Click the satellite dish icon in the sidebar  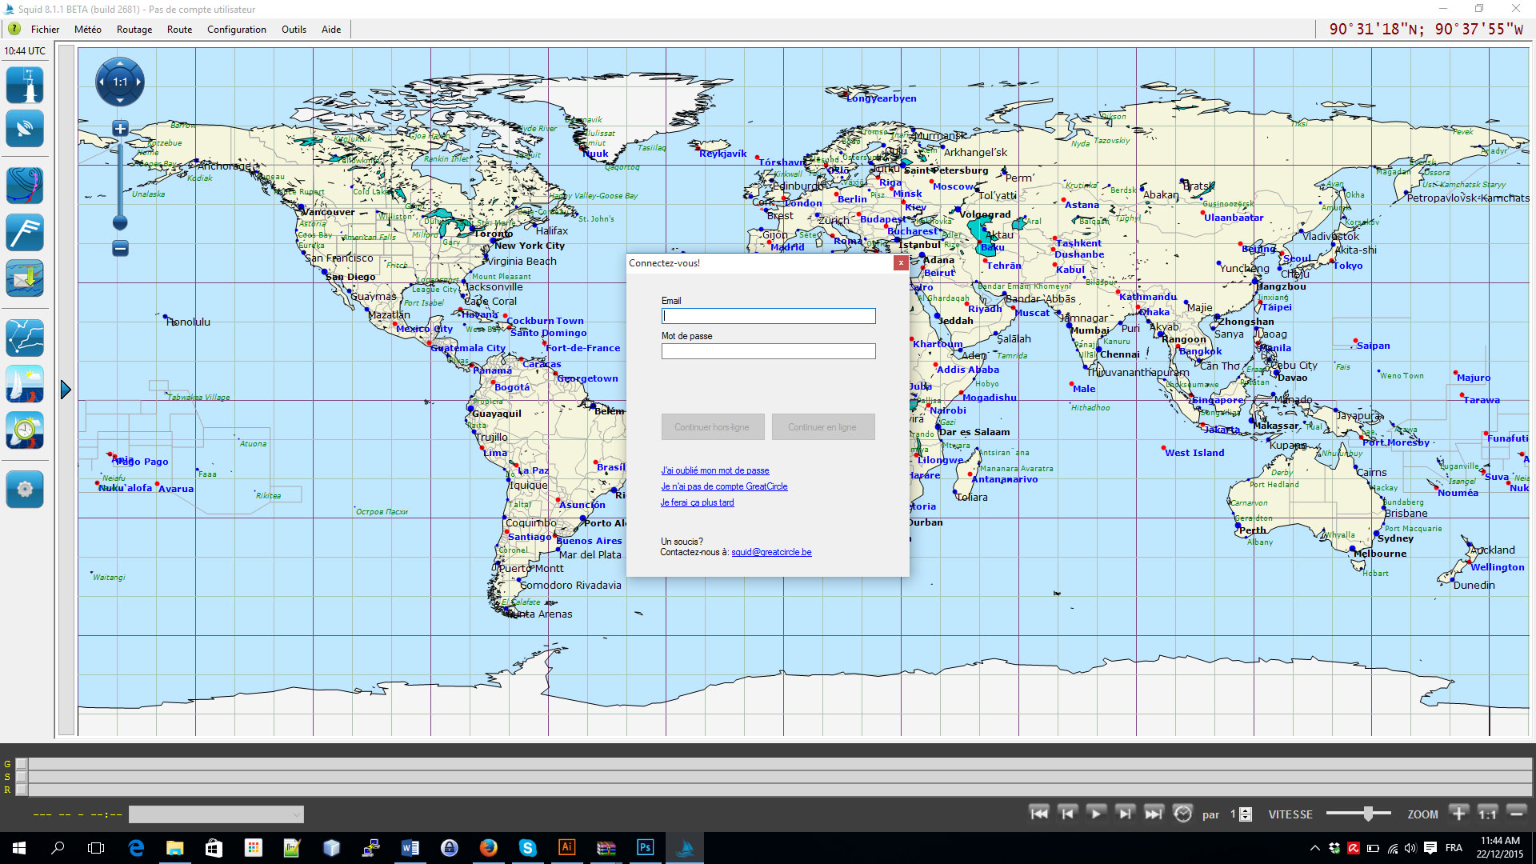pos(25,129)
